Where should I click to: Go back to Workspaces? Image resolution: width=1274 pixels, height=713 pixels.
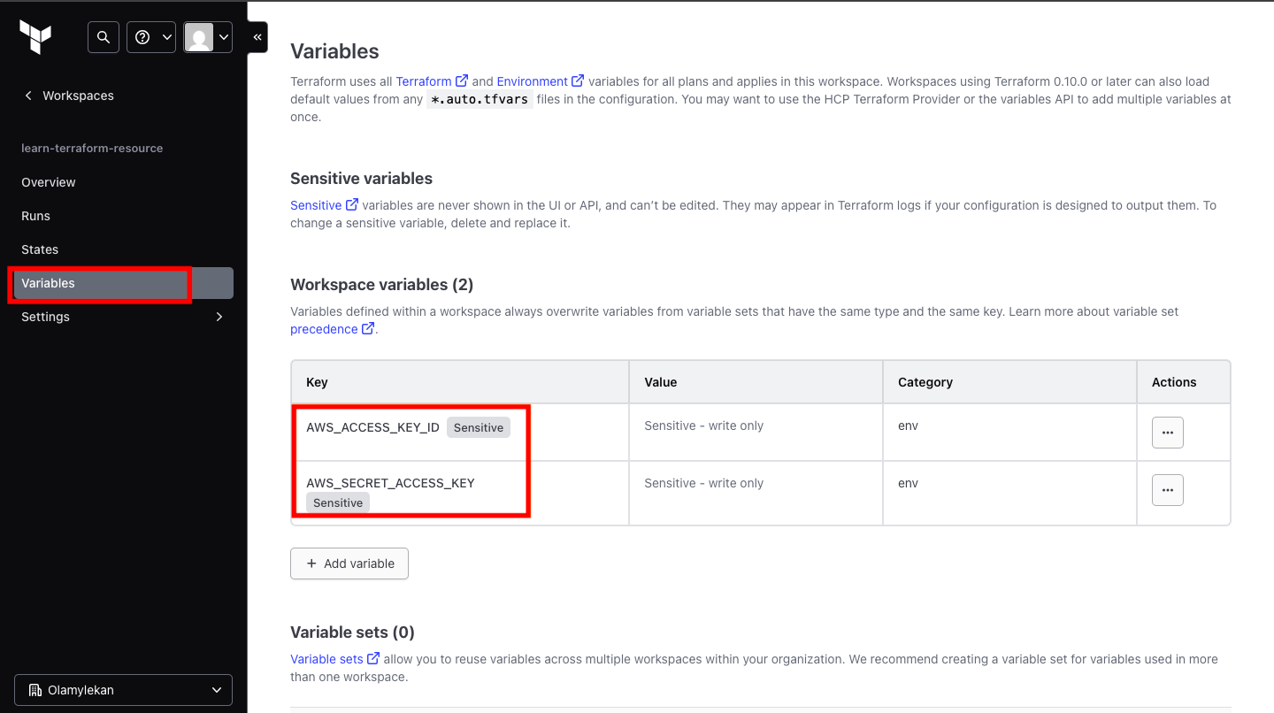coord(69,96)
